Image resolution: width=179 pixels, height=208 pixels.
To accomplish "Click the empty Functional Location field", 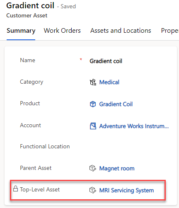I will click(x=129, y=147).
